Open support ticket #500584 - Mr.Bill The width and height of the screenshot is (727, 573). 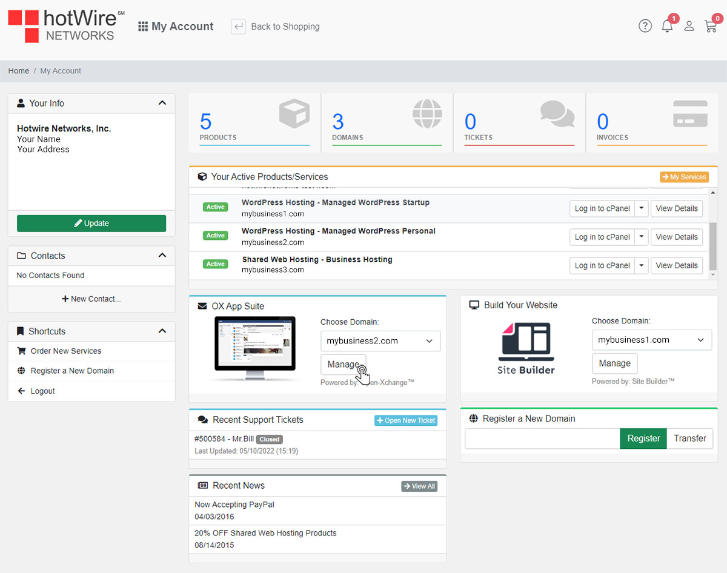[224, 439]
